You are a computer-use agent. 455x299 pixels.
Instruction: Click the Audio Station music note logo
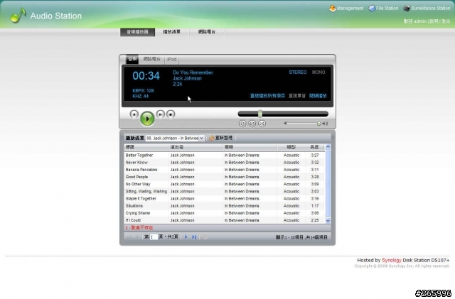(x=18, y=15)
